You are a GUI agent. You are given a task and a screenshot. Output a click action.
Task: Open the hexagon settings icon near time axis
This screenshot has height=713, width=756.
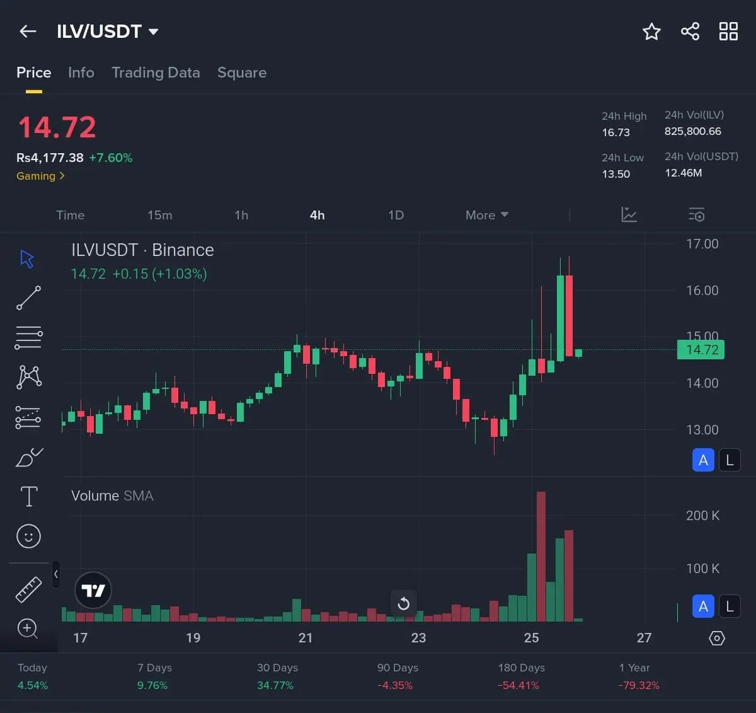[717, 638]
